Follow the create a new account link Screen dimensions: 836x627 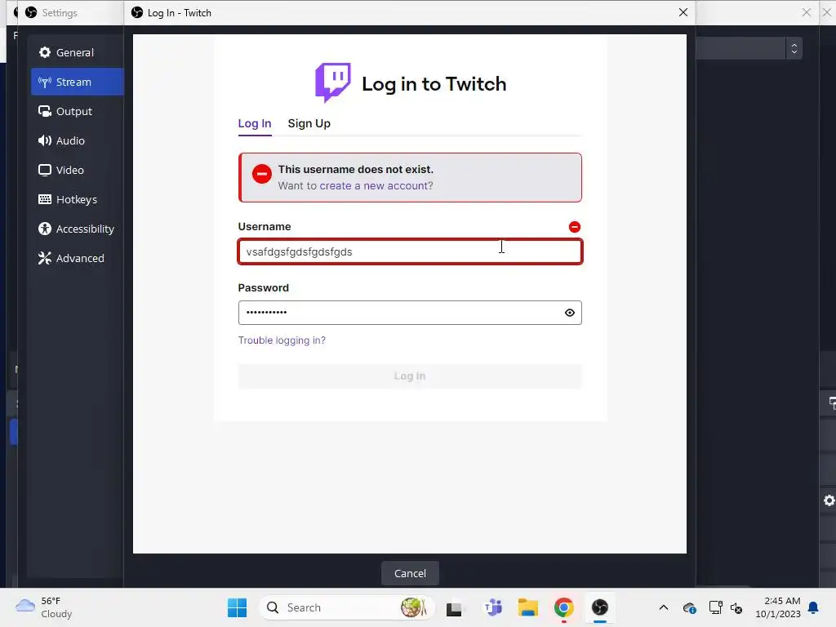[376, 185]
